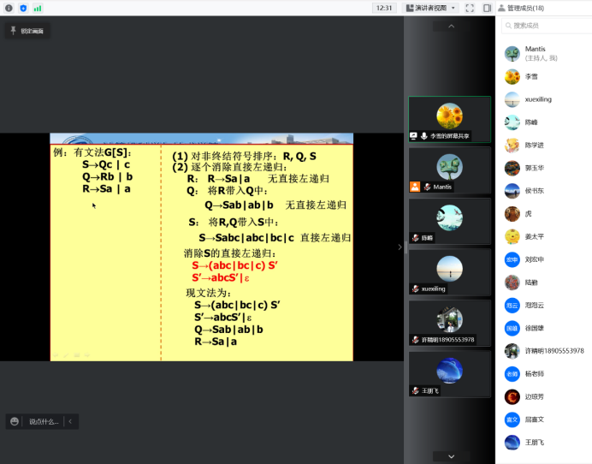Collapse the video strip using side arrow
Viewport: 592px width, 464px height.
400,247
